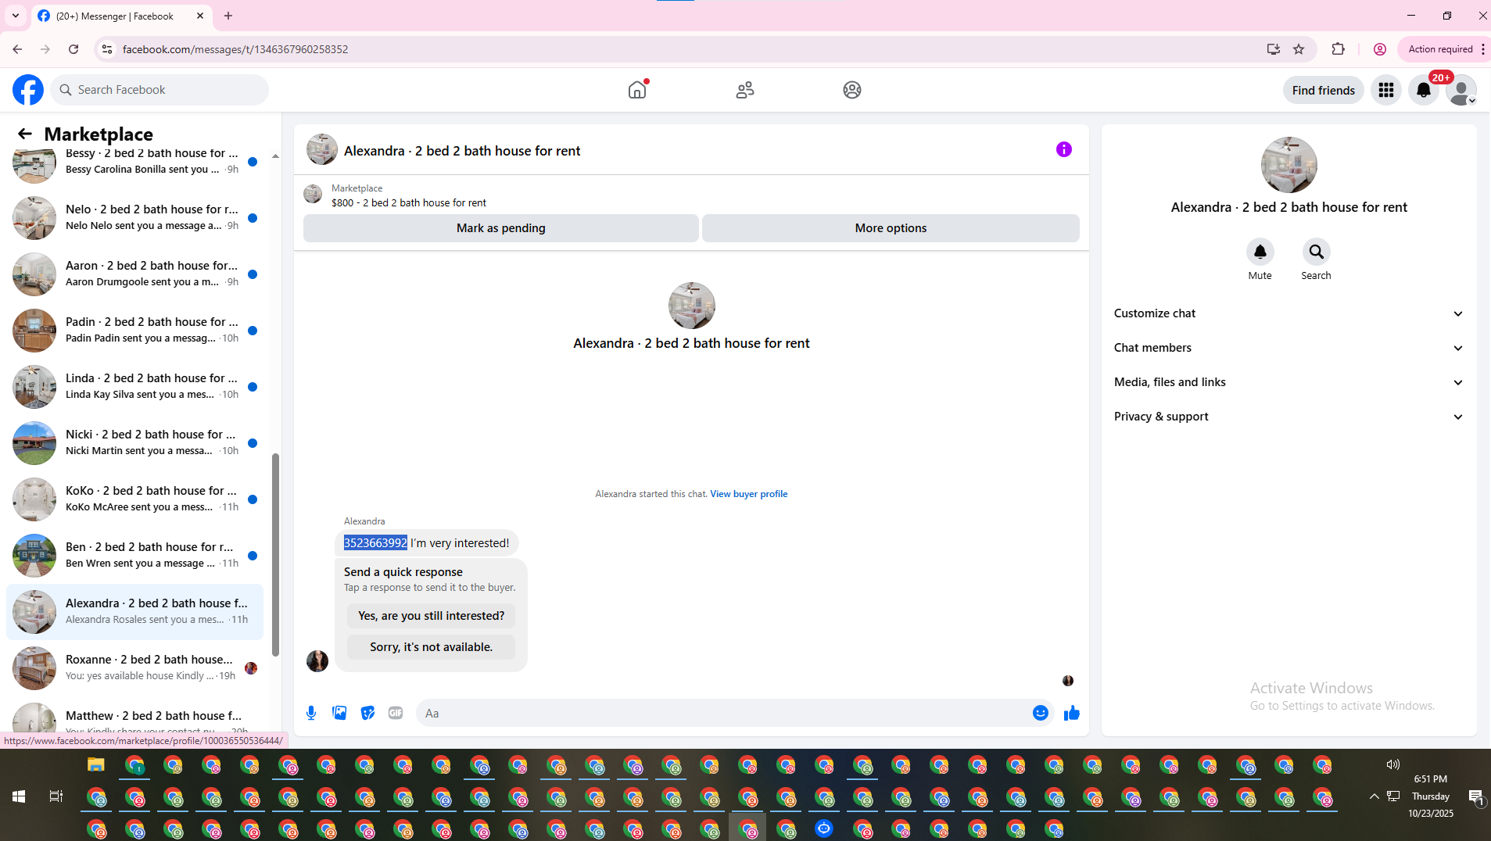This screenshot has width=1491, height=841.
Task: Open the volume control in the system tray
Action: (1393, 764)
